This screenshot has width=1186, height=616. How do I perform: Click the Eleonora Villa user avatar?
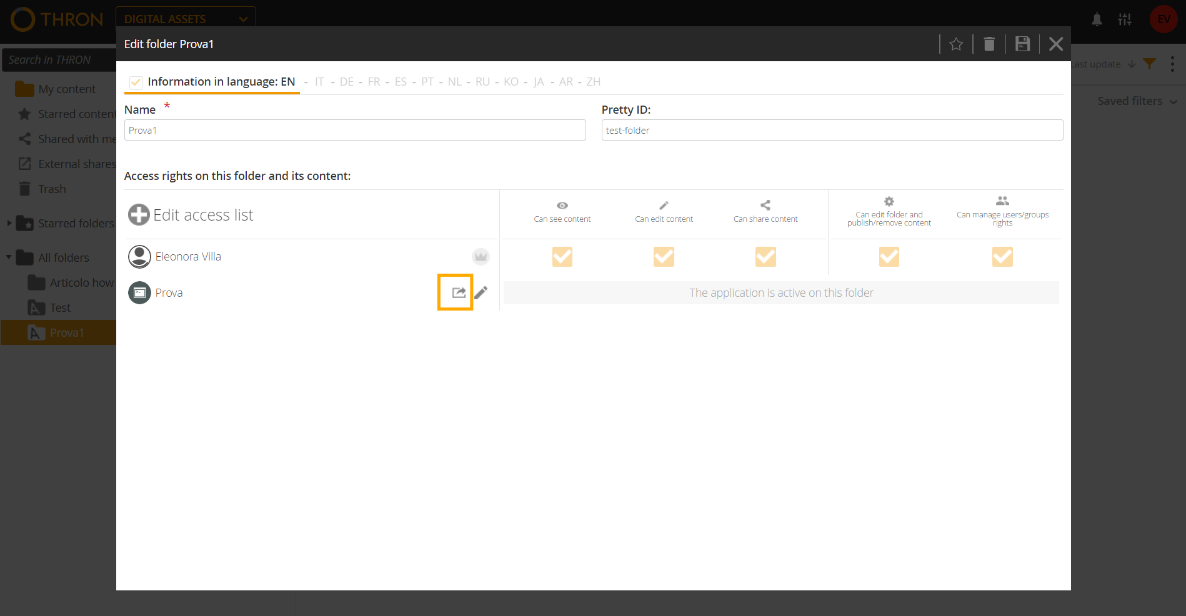click(139, 257)
